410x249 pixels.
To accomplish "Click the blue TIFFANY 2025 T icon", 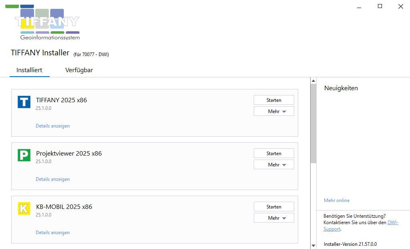I will (24, 102).
